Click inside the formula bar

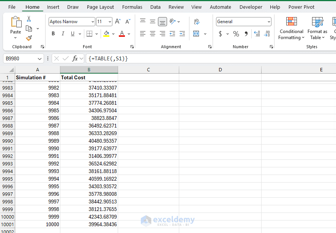pyautogui.click(x=211, y=58)
